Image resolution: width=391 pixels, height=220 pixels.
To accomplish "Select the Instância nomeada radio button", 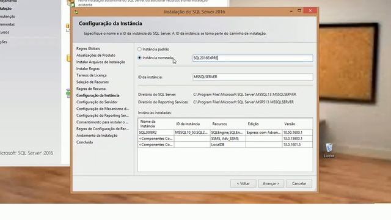I will (139, 57).
